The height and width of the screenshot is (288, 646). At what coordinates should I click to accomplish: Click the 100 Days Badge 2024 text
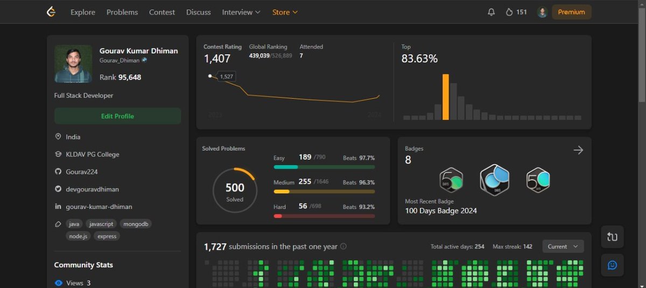point(441,211)
